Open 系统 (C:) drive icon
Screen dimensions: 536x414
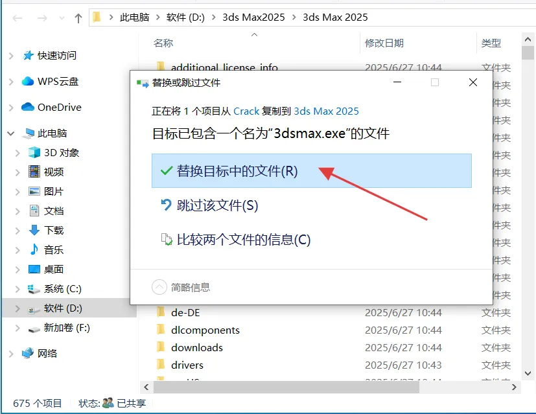click(x=34, y=289)
